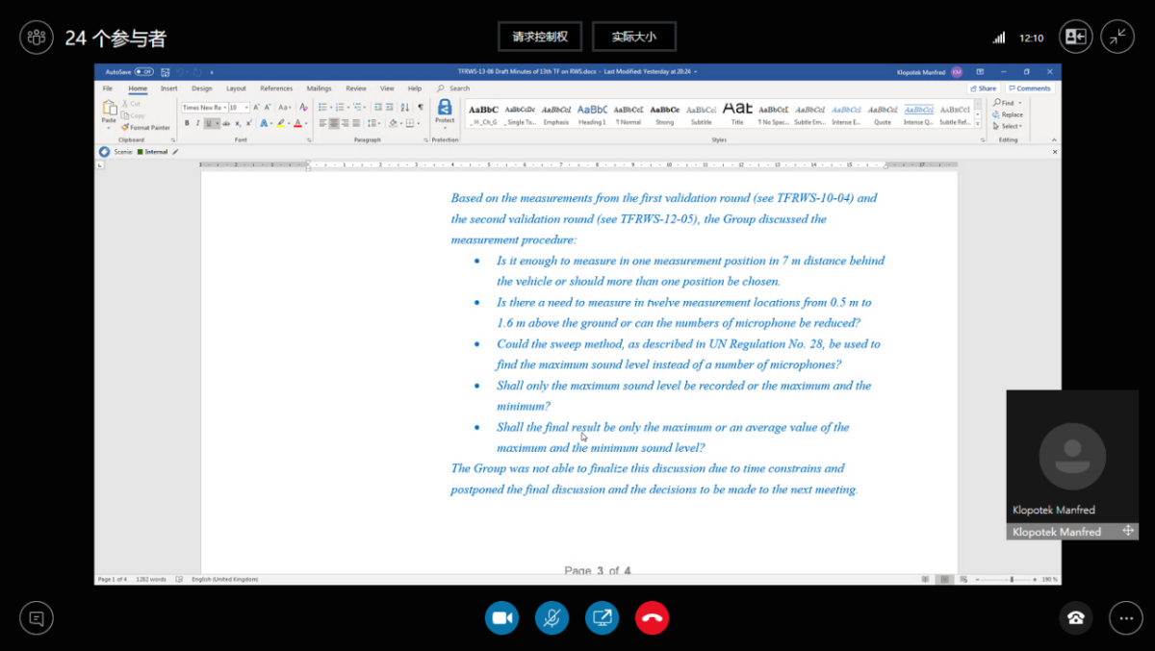Screen dimensions: 1155x651
Task: Open the font name dropdown Times New Roman
Action: [202, 108]
